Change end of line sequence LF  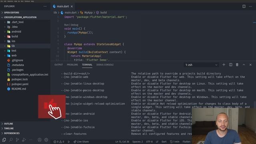157,142
